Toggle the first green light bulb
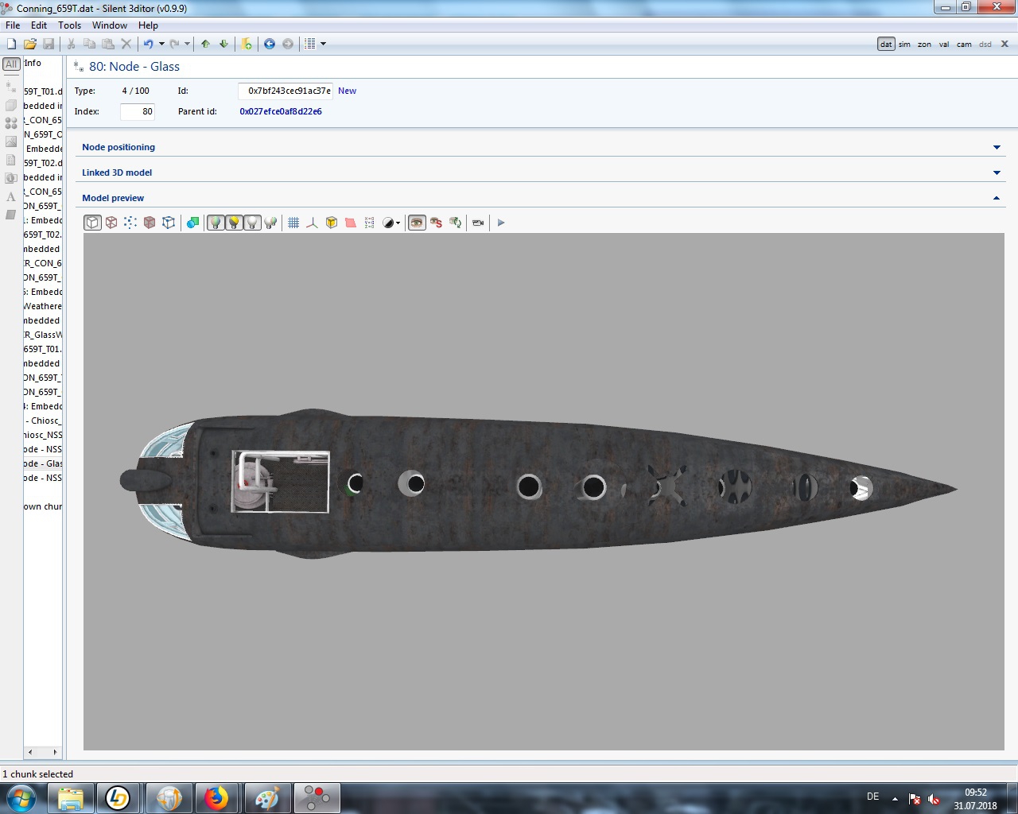This screenshot has width=1018, height=814. tap(215, 223)
